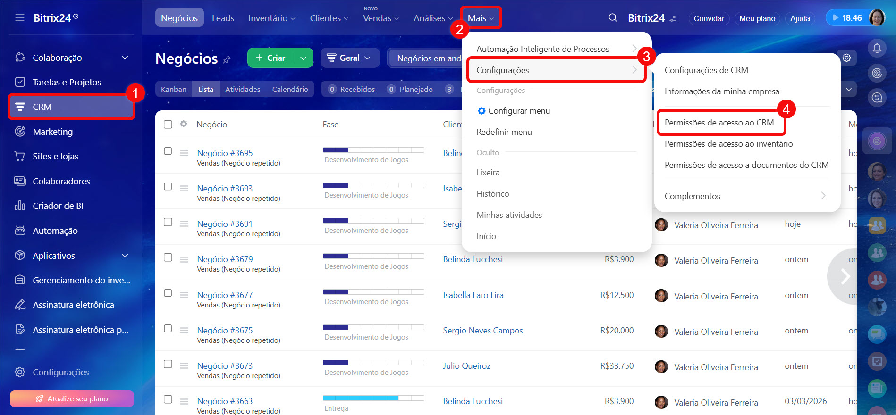This screenshot has height=415, width=896.
Task: Click the Convidar button
Action: coord(709,18)
